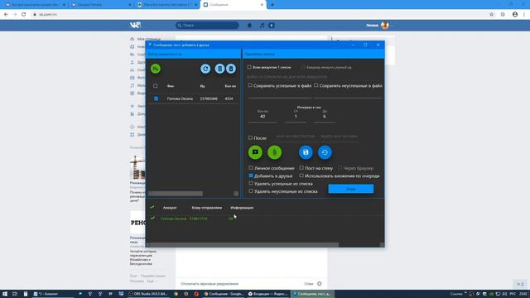Open VK notifications bell icon
This screenshot has height=298, width=530.
249,26
